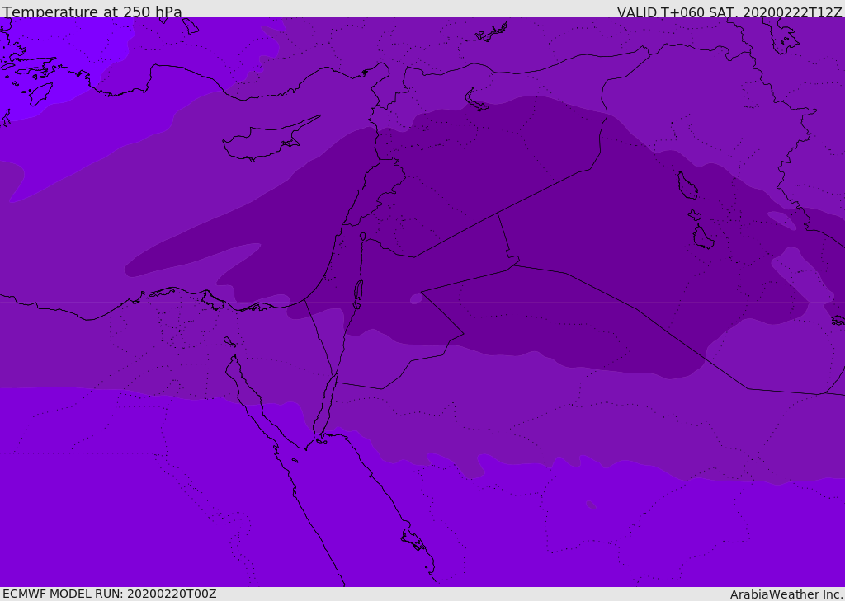
Task: Click the ECMWF MODEL RUN text
Action: [109, 594]
